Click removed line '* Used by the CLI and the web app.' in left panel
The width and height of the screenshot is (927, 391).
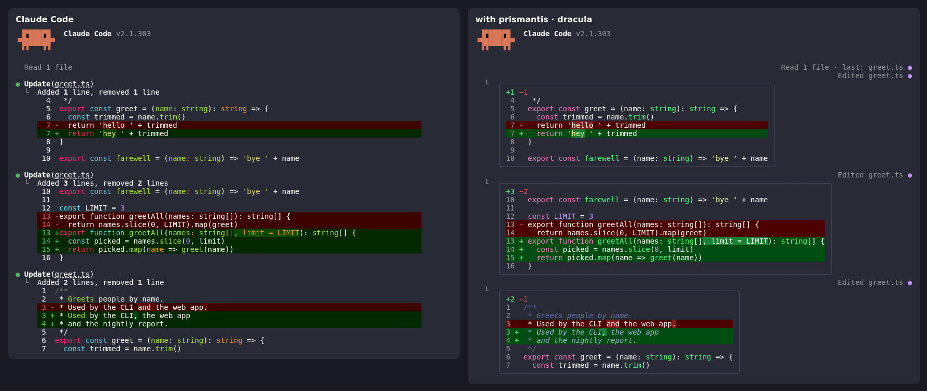pos(229,307)
